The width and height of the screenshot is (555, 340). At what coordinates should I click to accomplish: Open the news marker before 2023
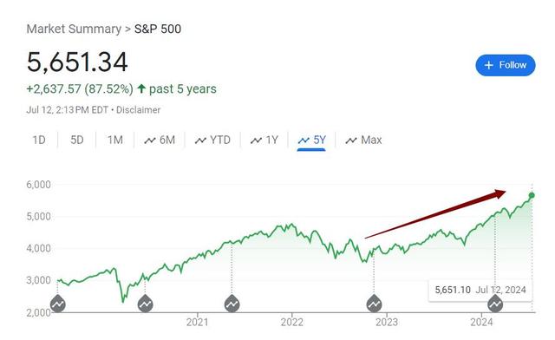click(374, 304)
